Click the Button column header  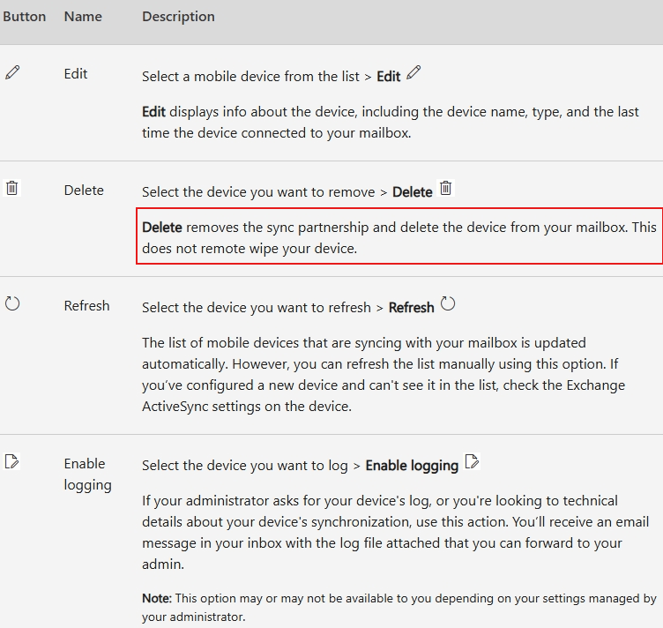coord(24,17)
